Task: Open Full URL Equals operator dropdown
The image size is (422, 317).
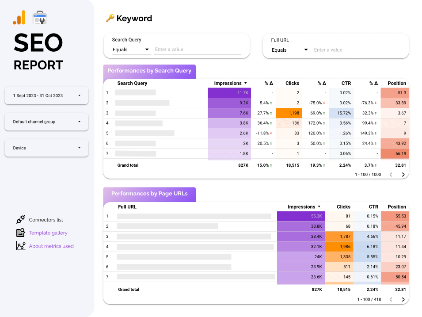Action: point(290,50)
